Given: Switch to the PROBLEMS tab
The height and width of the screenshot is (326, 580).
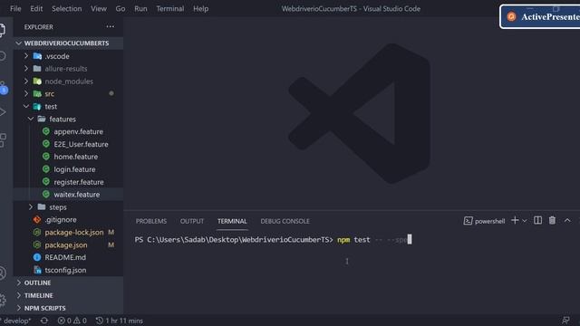Looking at the screenshot, I should pyautogui.click(x=151, y=221).
